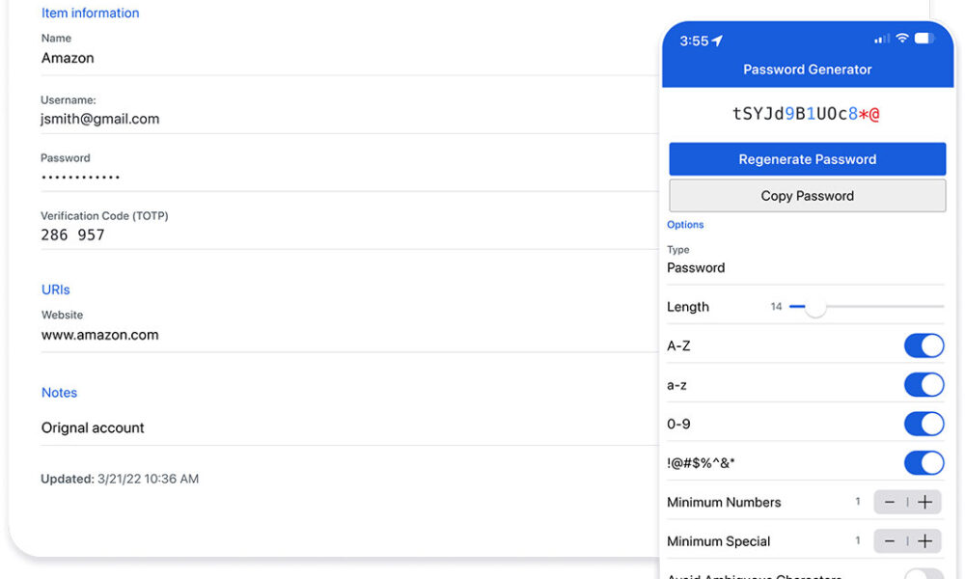Image resolution: width=965 pixels, height=579 pixels.
Task: Click the Copy Password button
Action: (807, 196)
